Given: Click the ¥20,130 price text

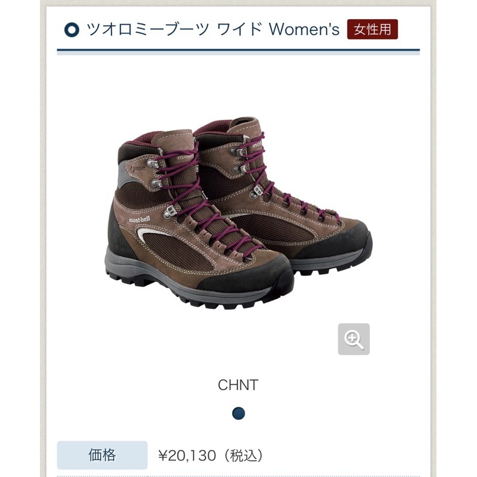Looking at the screenshot, I should 187,456.
